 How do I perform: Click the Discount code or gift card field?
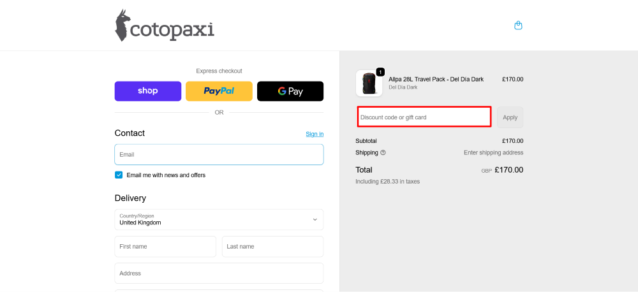coord(424,117)
